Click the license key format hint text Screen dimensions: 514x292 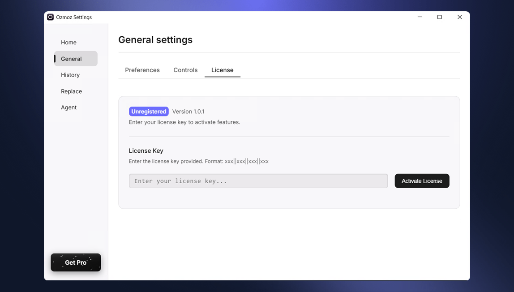[199, 161]
